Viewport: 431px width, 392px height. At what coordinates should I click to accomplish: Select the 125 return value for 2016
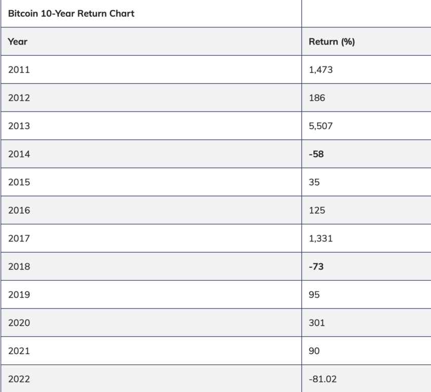pos(317,211)
